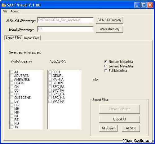Click the GTA SA Directory path field
The image size is (155, 144).
click(x=65, y=20)
